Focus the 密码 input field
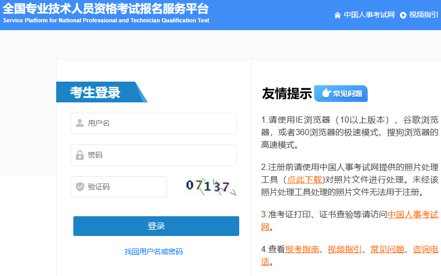441x276 pixels. tap(159, 155)
